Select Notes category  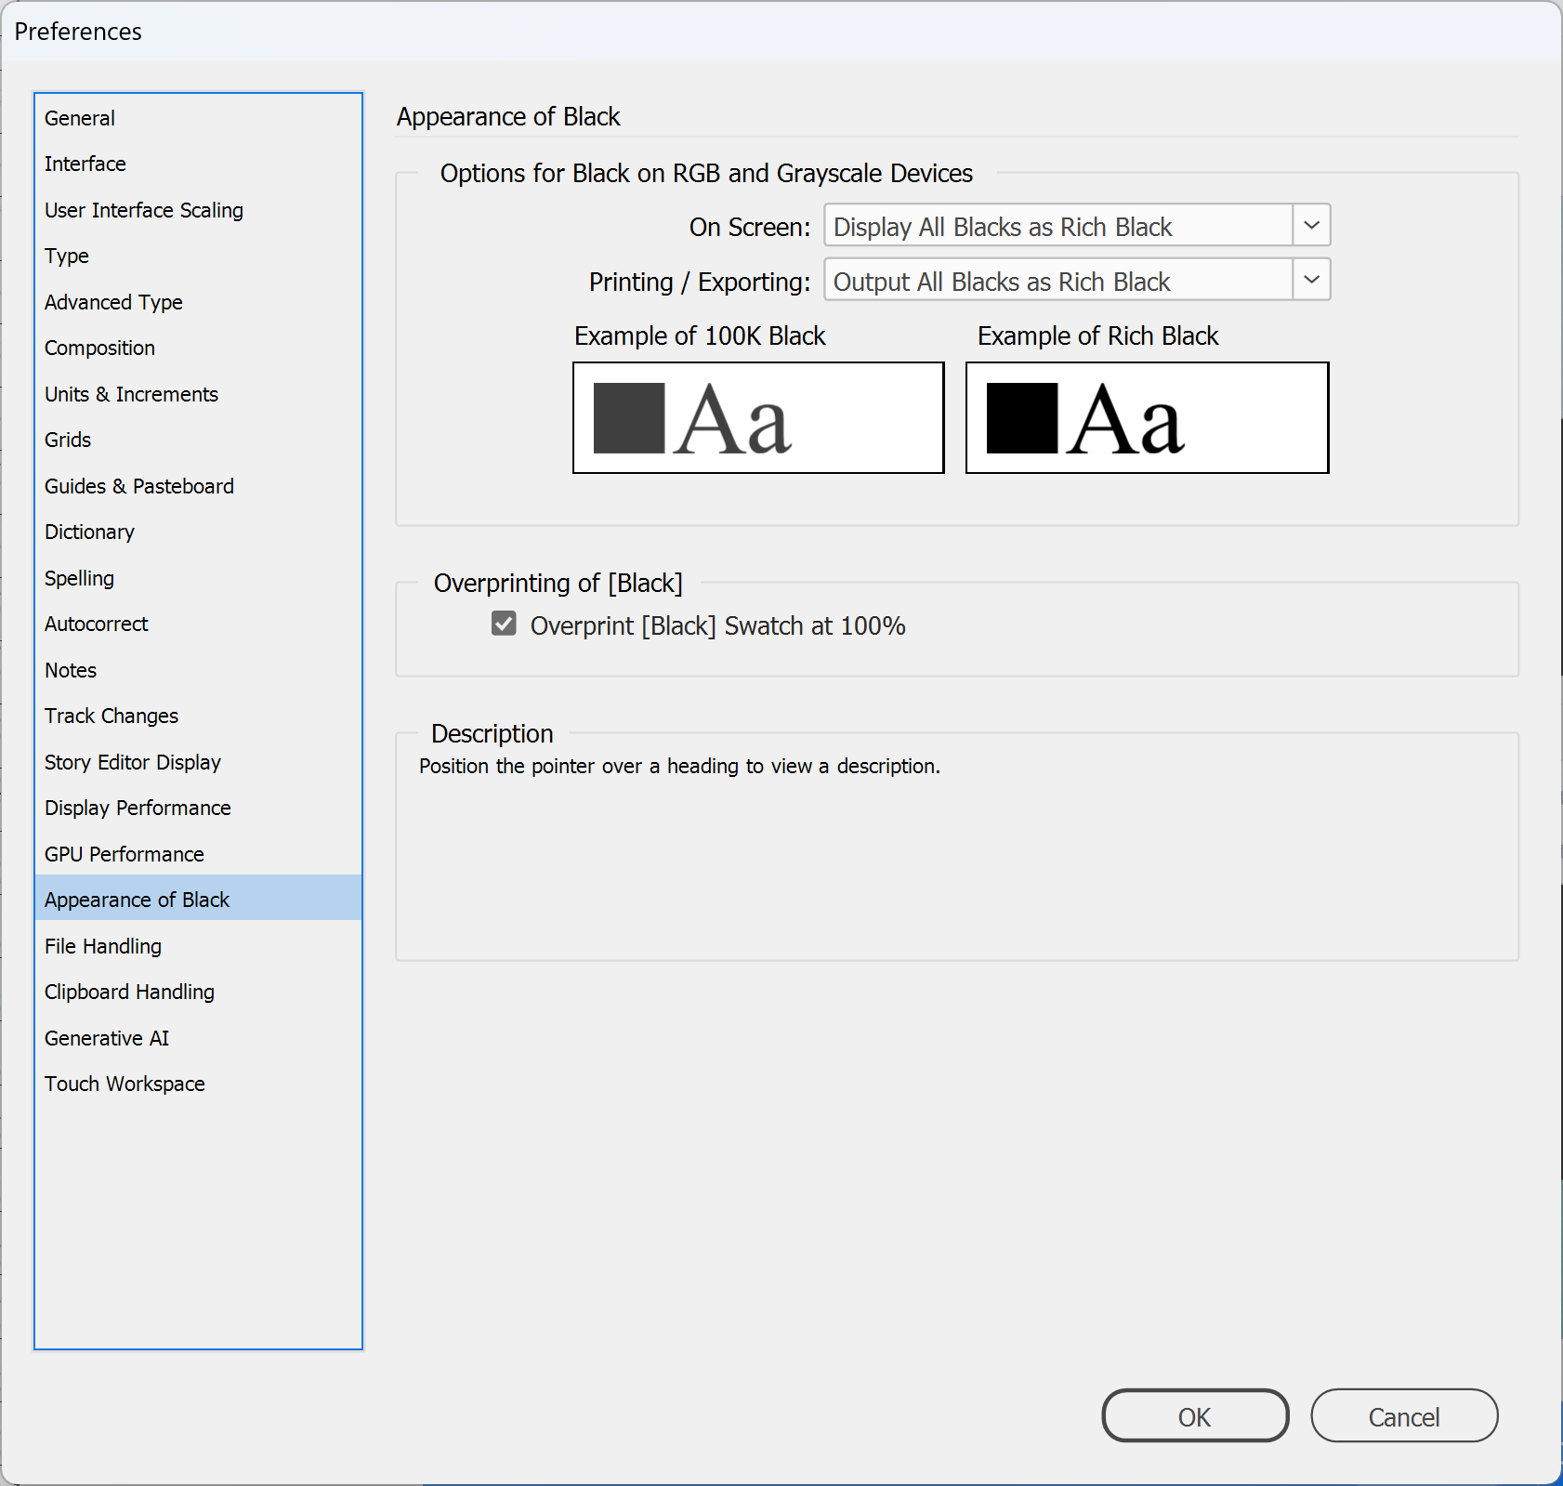(198, 670)
